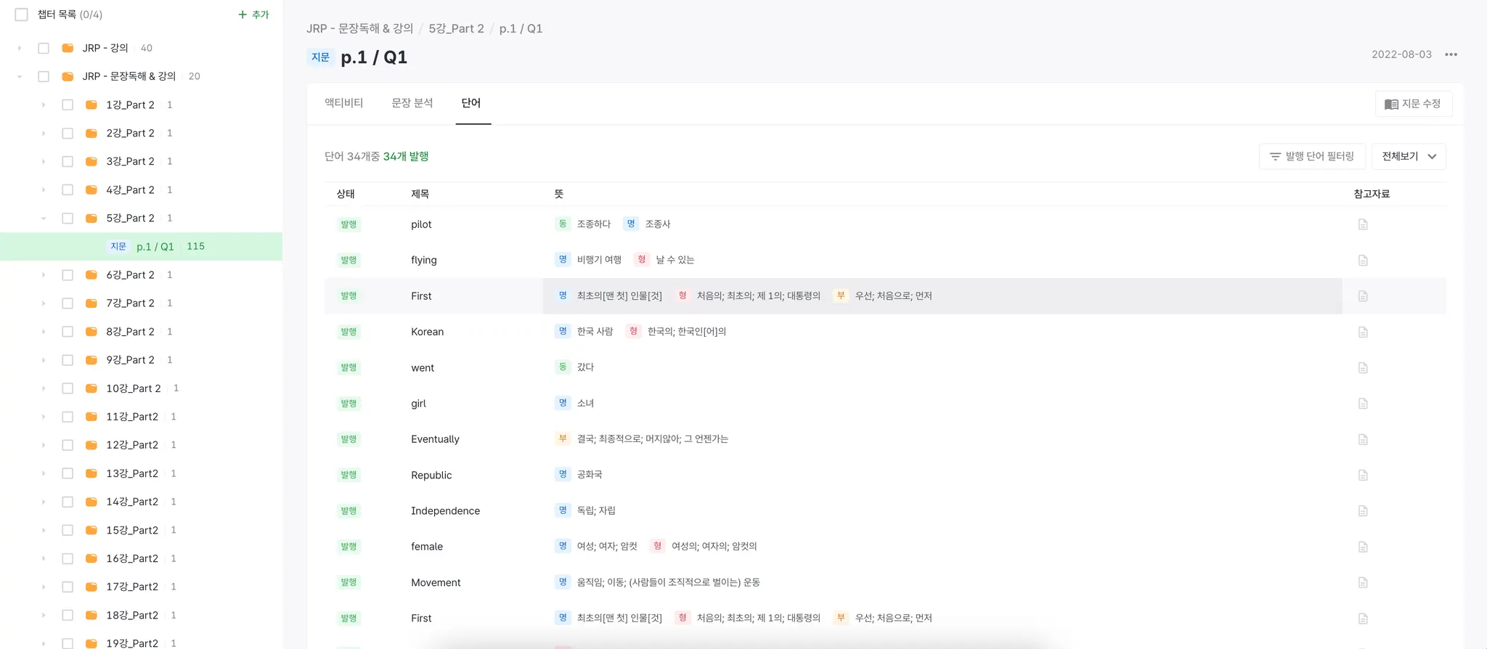This screenshot has width=1487, height=649.
Task: Go to JRP - 문장독해 & 강의 breadcrumb
Action: (x=360, y=28)
